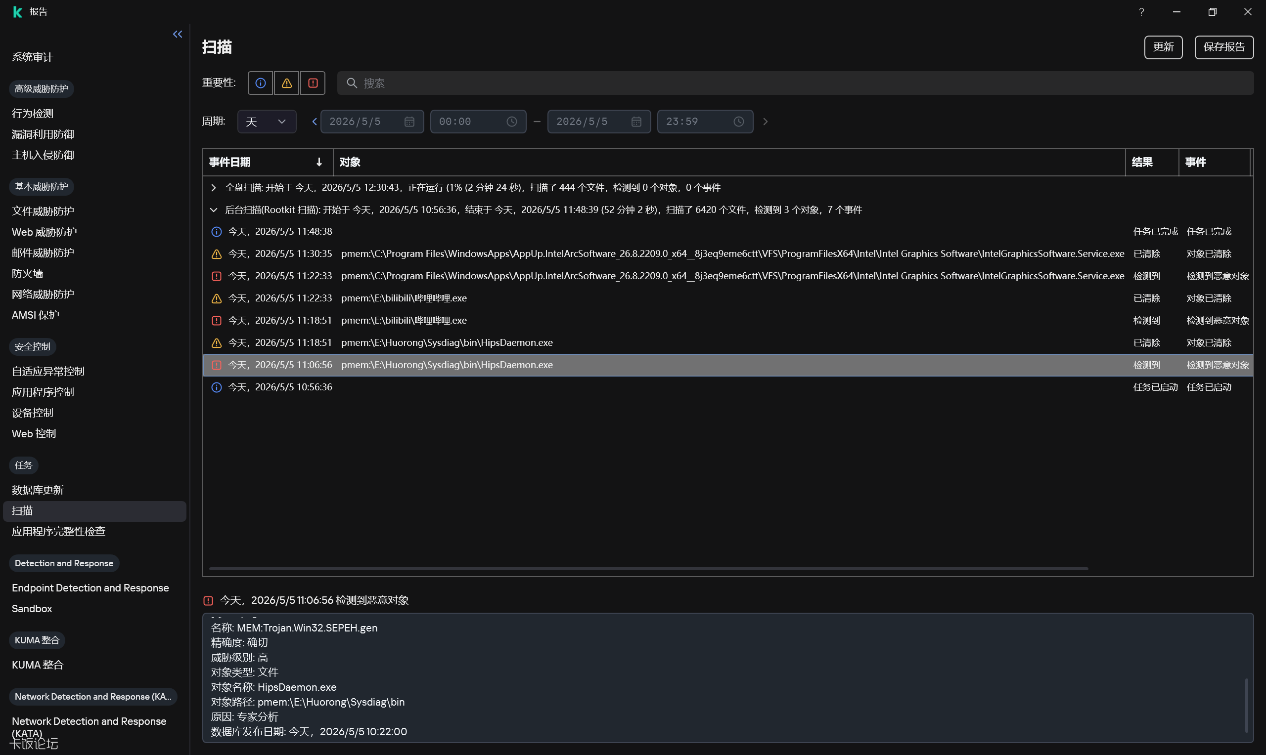This screenshot has height=755, width=1266.
Task: Click the 更新 button
Action: tap(1163, 47)
